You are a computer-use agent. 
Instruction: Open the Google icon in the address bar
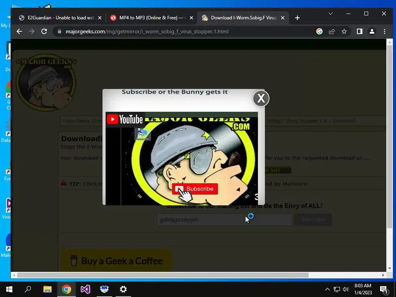[319, 31]
